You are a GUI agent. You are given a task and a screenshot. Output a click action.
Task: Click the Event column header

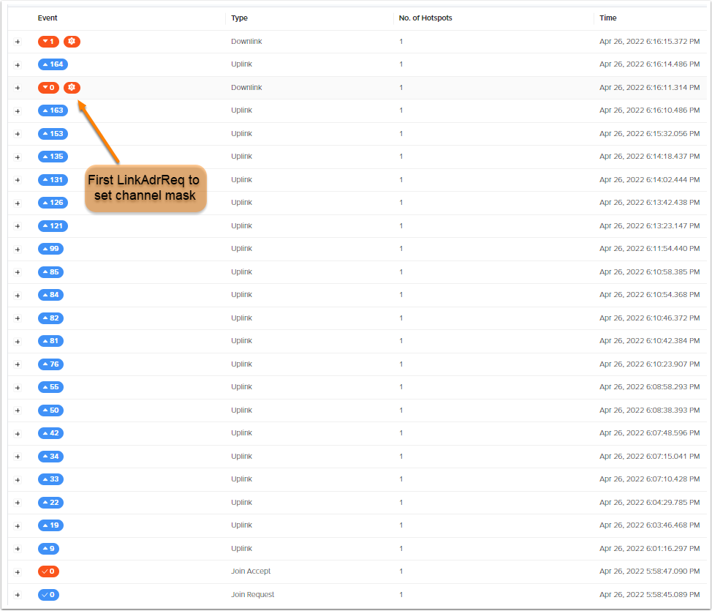48,18
